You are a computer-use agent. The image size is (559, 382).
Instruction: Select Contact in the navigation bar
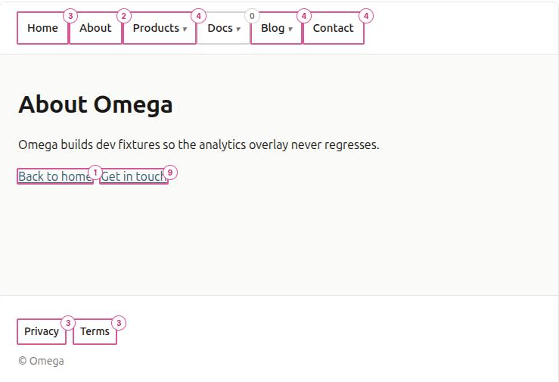(x=334, y=28)
